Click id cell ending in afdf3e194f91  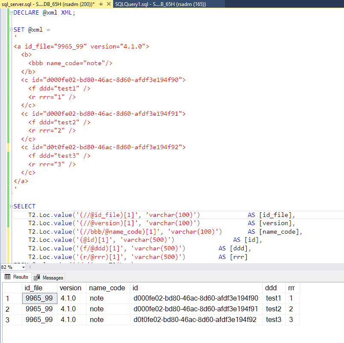click(196, 309)
